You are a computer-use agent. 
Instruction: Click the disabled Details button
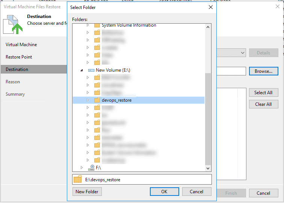pyautogui.click(x=264, y=53)
